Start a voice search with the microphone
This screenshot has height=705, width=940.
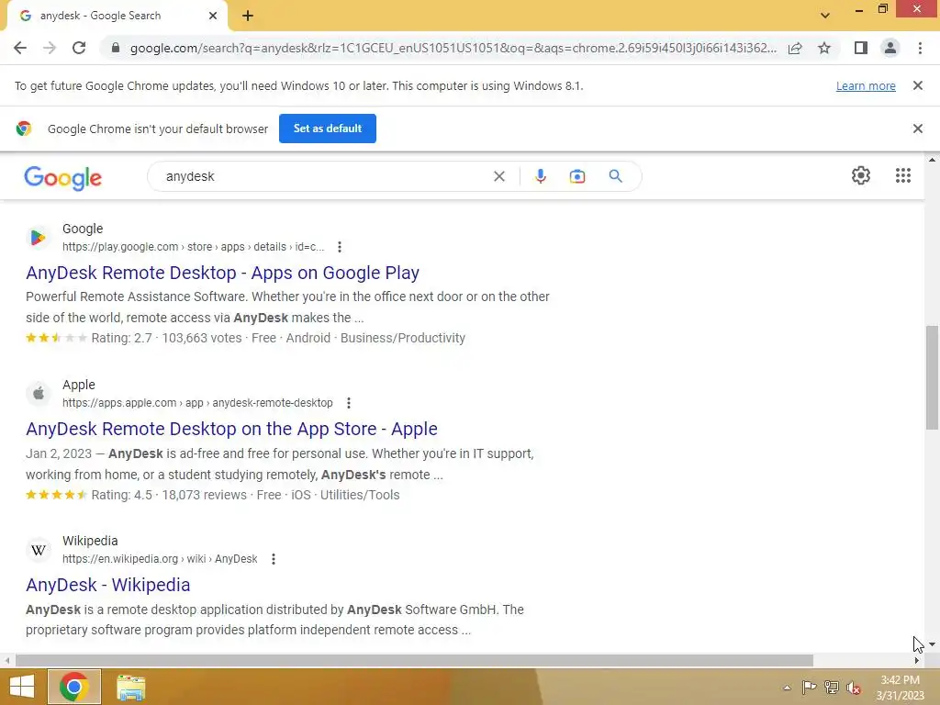coord(540,176)
